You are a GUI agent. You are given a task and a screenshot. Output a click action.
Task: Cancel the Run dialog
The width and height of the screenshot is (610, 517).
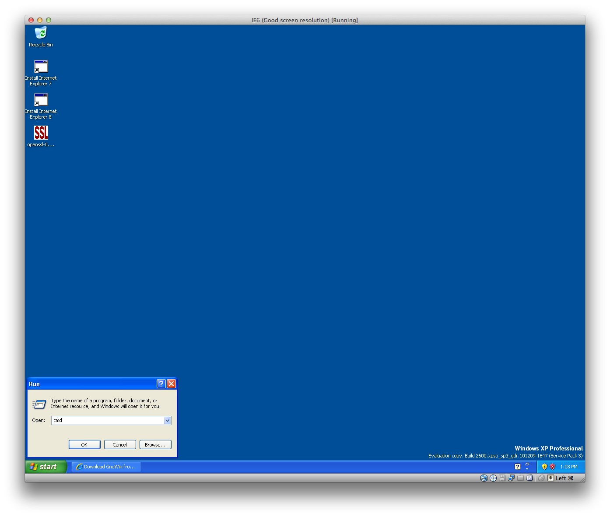120,445
